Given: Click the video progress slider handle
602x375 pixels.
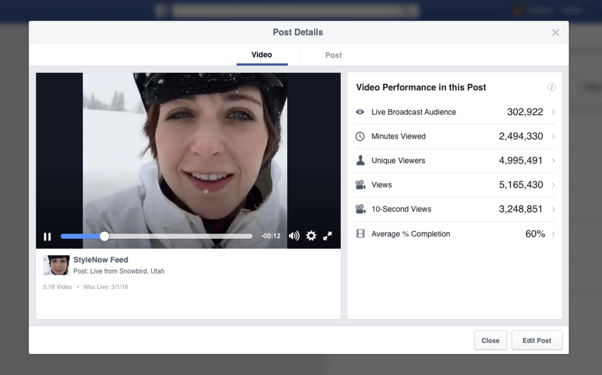Looking at the screenshot, I should pyautogui.click(x=105, y=236).
